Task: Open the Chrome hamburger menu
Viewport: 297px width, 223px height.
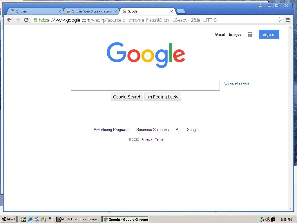Action: click(288, 20)
